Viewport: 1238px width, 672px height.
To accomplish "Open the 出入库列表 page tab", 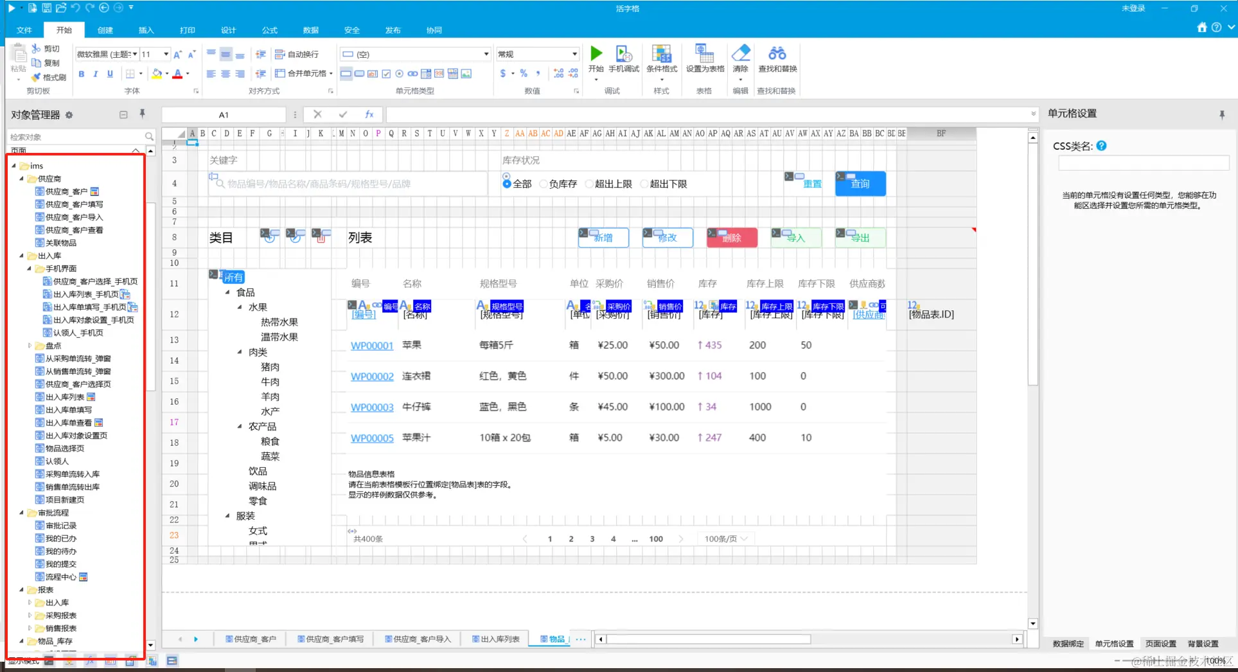I will pos(495,639).
